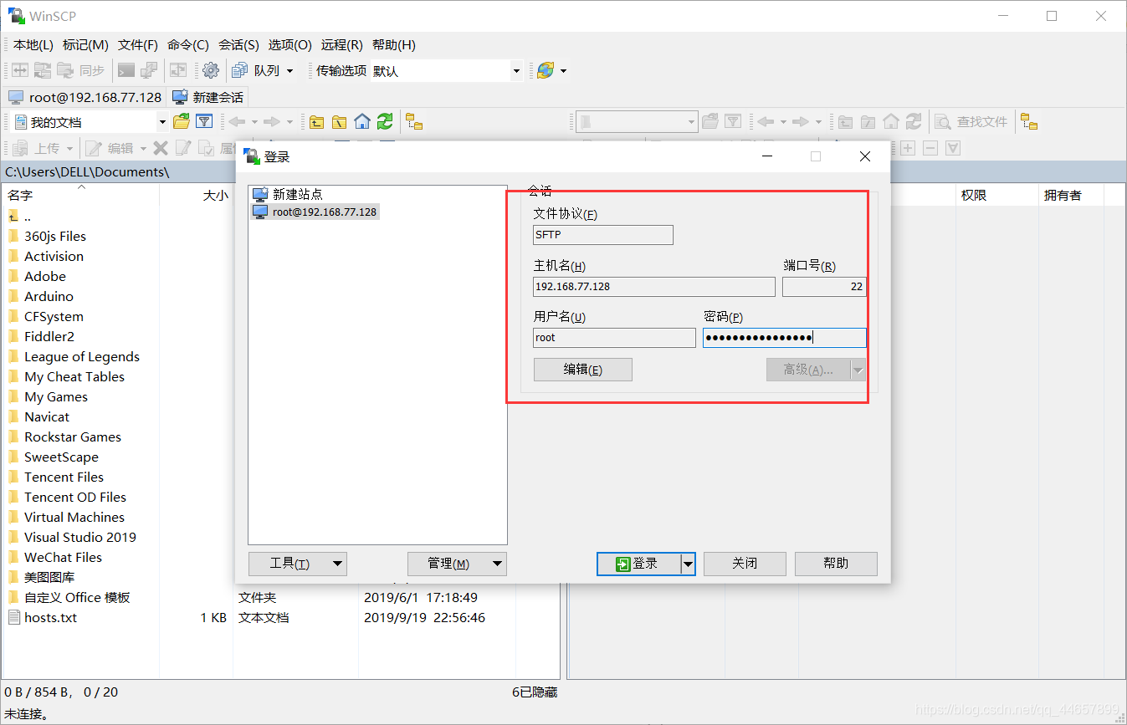
Task: Refresh the local panel with green arrows
Action: pos(385,122)
